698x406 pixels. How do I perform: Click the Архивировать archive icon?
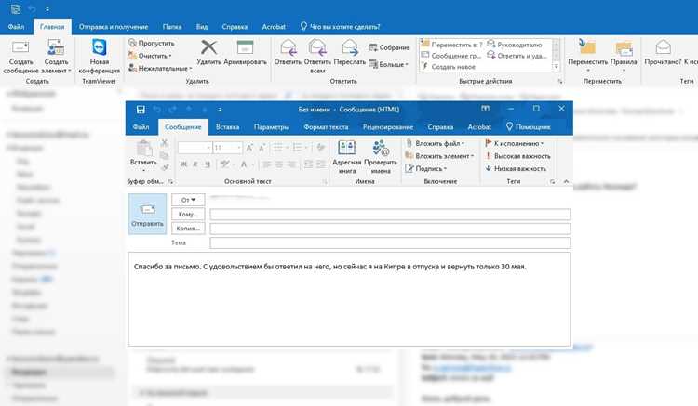click(245, 47)
